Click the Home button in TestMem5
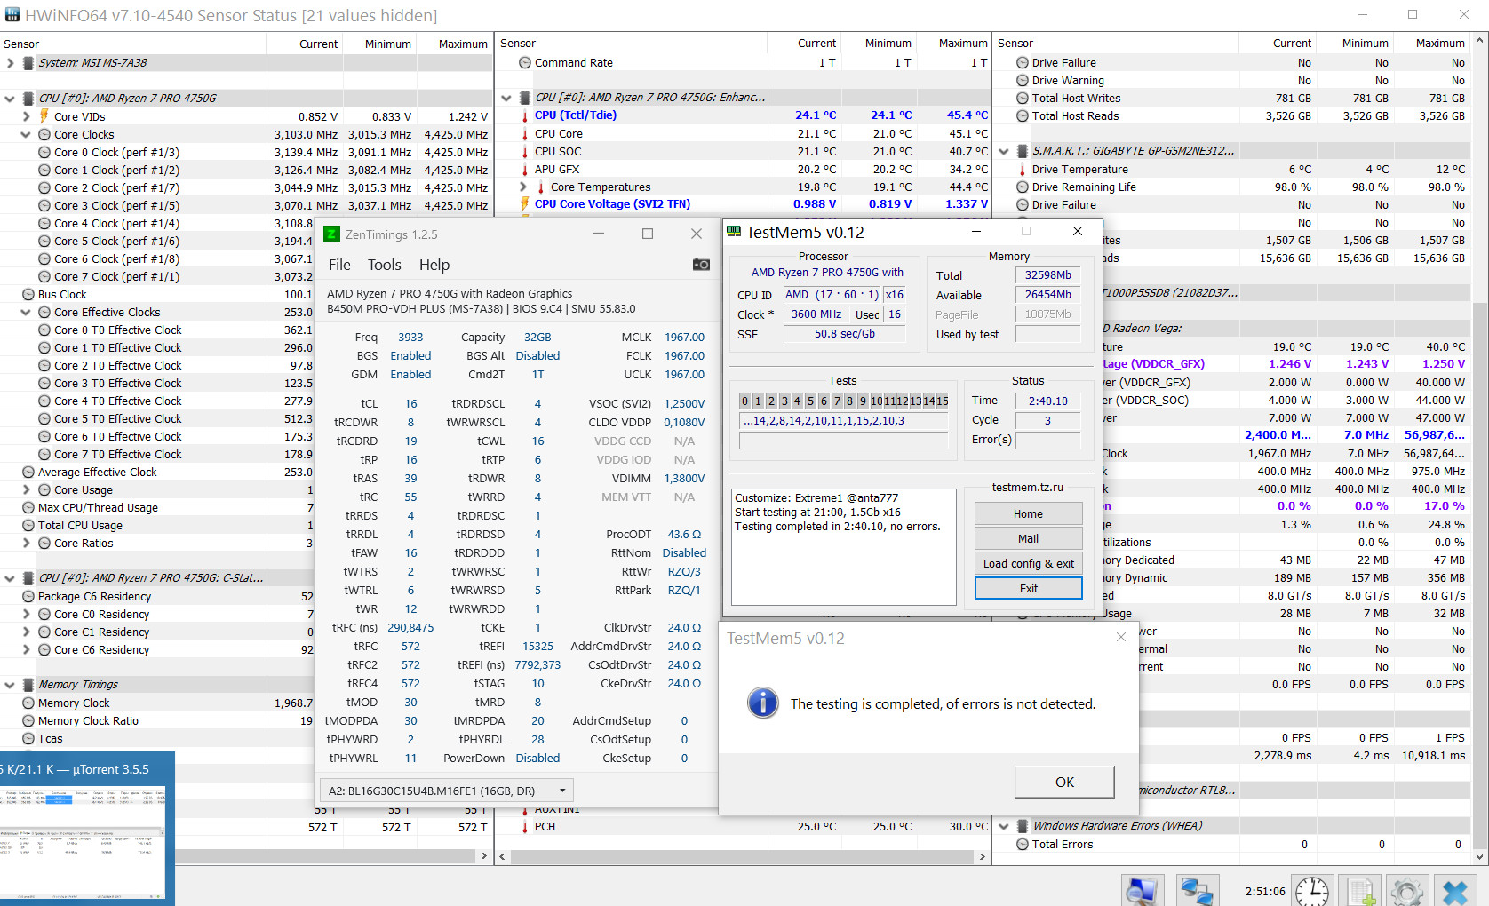Screen dimensions: 1489x906 click(x=1028, y=514)
